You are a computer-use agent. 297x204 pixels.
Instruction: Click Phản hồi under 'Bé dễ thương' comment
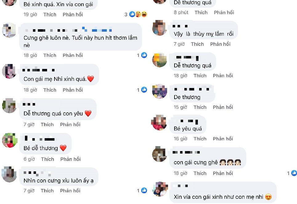pyautogui.click(x=70, y=159)
